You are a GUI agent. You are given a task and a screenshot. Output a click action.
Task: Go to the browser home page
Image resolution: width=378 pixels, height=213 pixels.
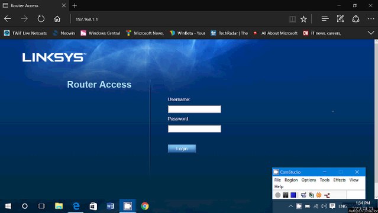coord(57,19)
